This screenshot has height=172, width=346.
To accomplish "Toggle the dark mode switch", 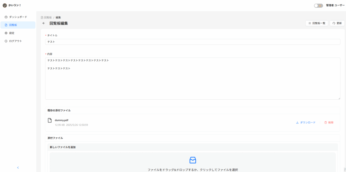I will tap(318, 6).
